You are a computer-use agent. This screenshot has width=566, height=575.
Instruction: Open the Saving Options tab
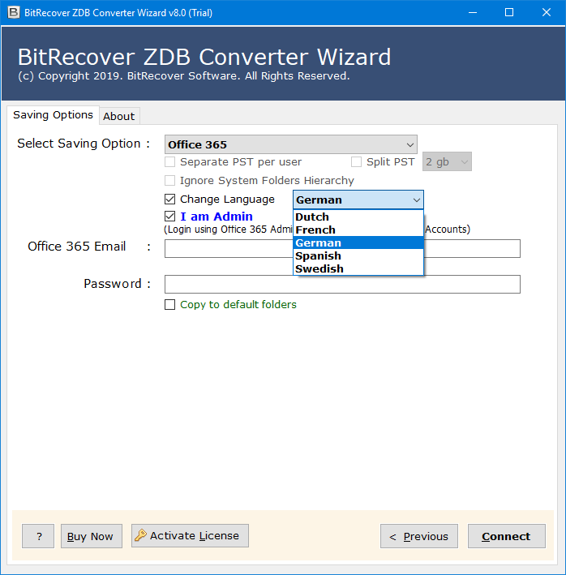coord(53,115)
